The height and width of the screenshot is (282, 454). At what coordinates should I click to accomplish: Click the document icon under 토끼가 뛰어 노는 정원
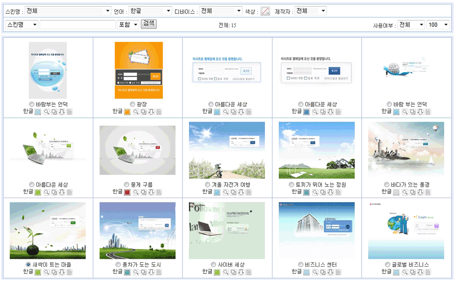pyautogui.click(x=339, y=192)
